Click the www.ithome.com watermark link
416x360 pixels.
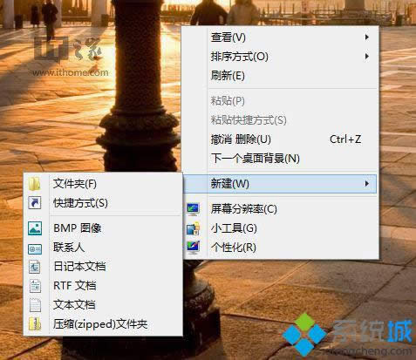[x=71, y=72]
